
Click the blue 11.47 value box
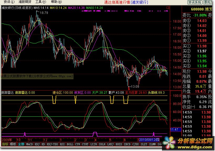pyautogui.click(x=175, y=129)
